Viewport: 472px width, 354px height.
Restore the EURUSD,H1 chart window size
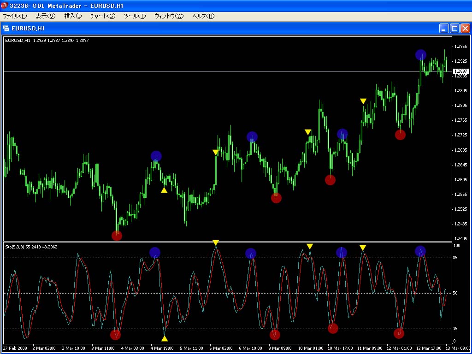[x=454, y=29]
